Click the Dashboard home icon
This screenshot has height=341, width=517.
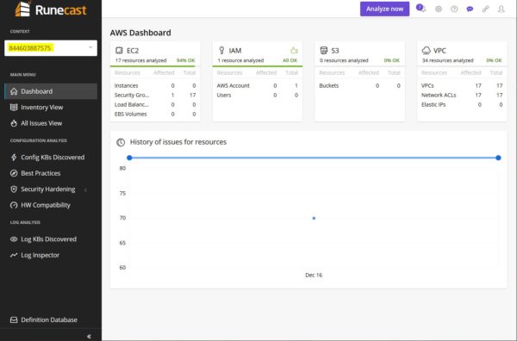[14, 91]
